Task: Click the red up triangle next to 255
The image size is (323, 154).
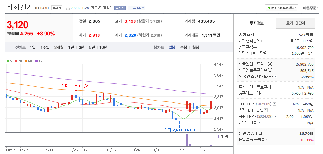Action: 22,34
